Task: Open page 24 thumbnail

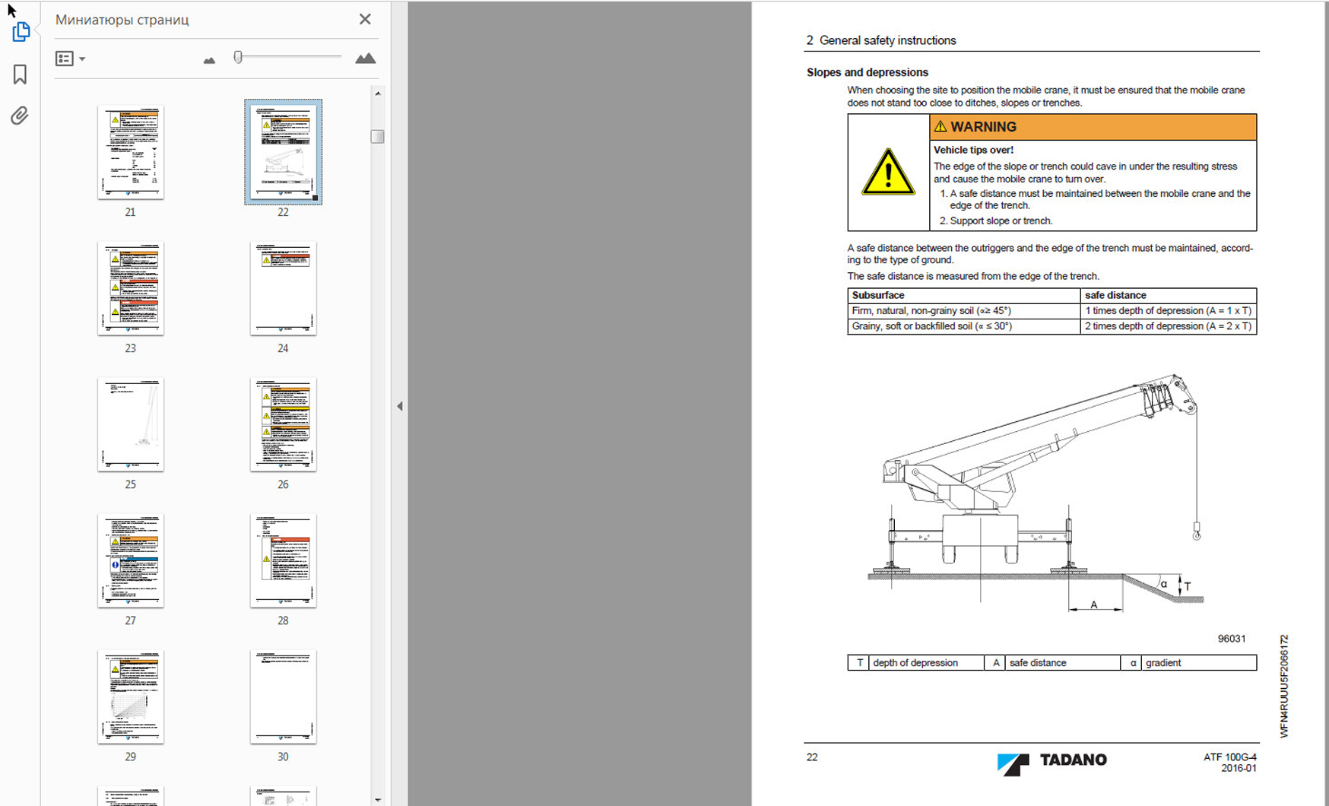Action: (x=283, y=288)
